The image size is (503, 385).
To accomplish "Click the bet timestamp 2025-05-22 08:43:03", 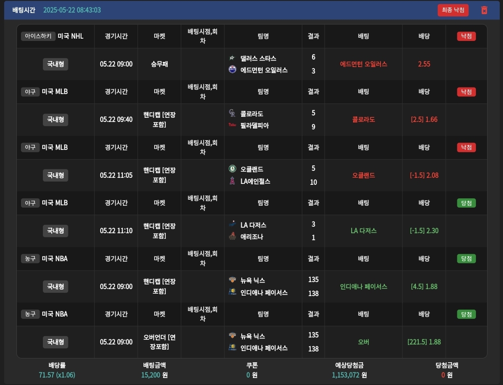I will (x=72, y=10).
